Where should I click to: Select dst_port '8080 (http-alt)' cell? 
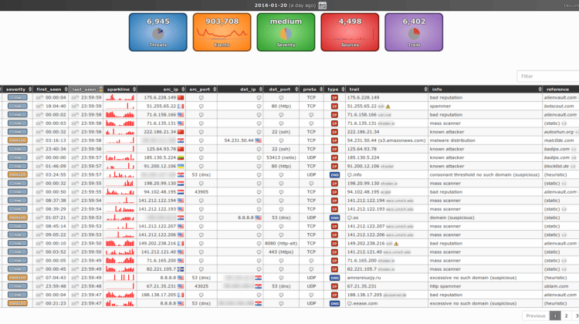281,244
